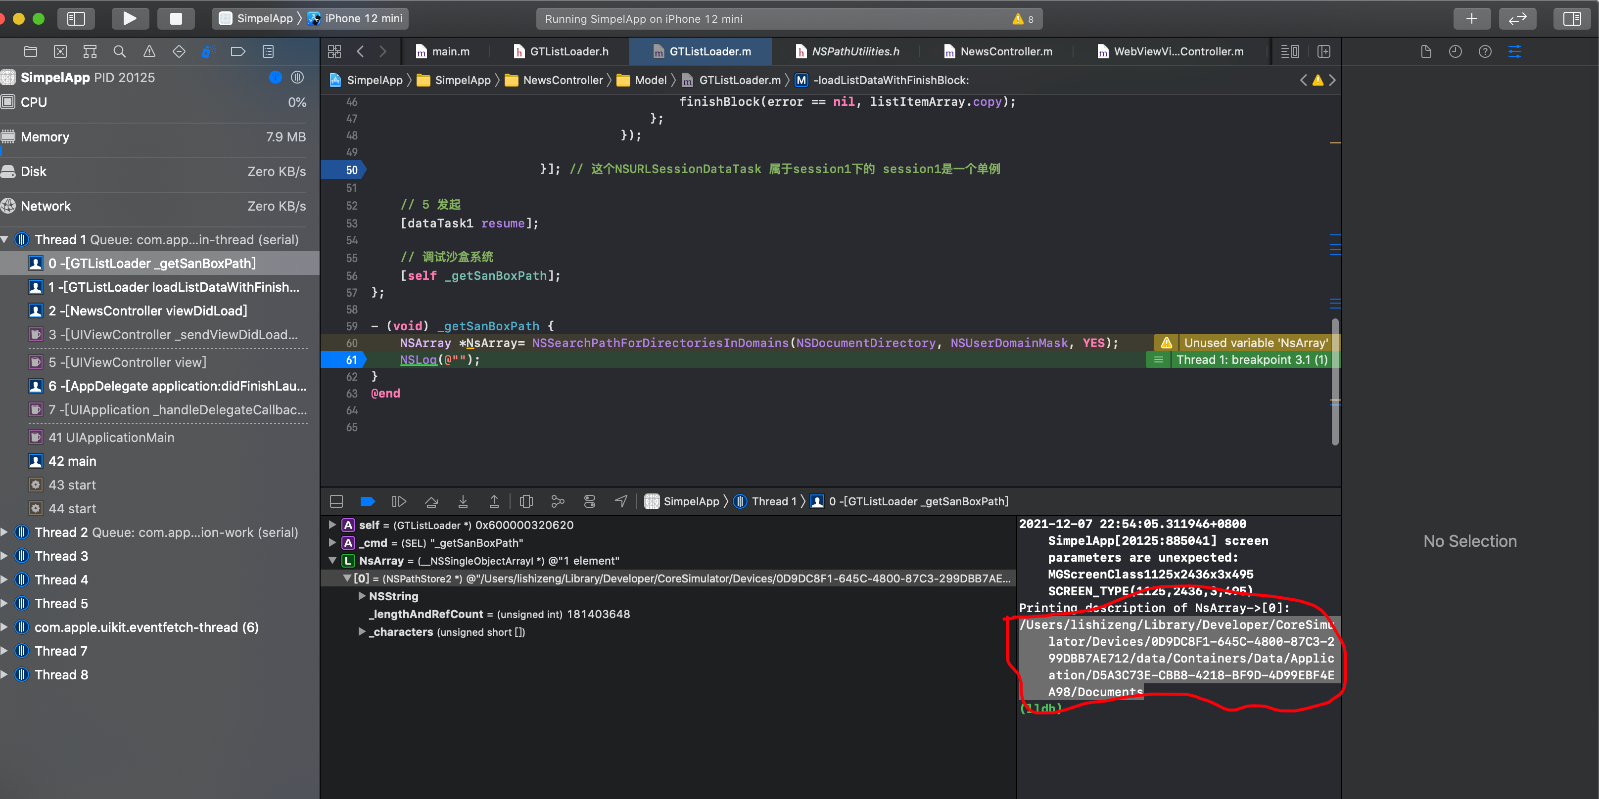Open Debug Memory Graph tool

558,501
